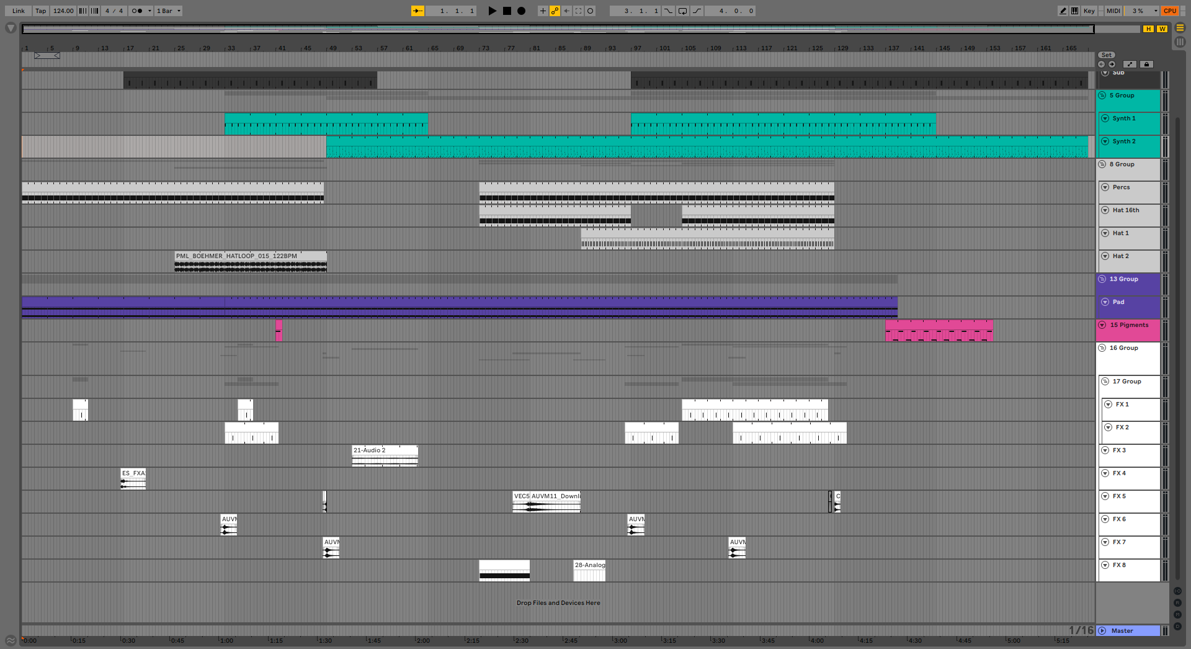Toggle the Computer MIDI Keyboard icon
Screen dimensions: 1191x649
pos(1074,11)
